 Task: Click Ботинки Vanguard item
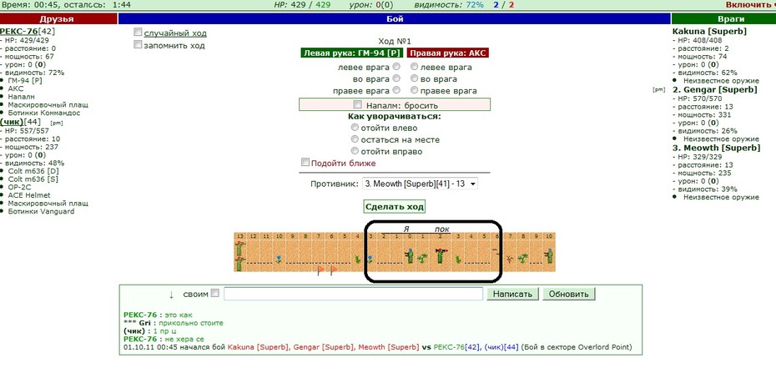pyautogui.click(x=41, y=211)
